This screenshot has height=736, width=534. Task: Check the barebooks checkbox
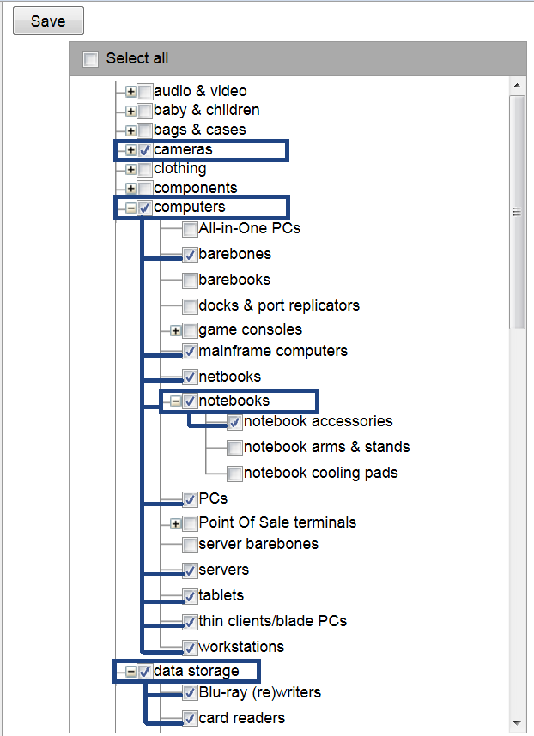(x=189, y=280)
